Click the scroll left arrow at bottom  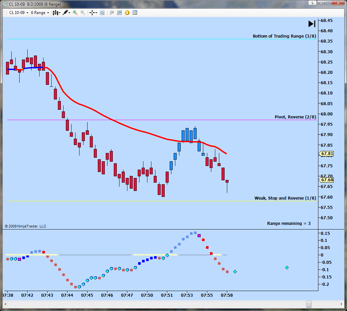coord(5,304)
